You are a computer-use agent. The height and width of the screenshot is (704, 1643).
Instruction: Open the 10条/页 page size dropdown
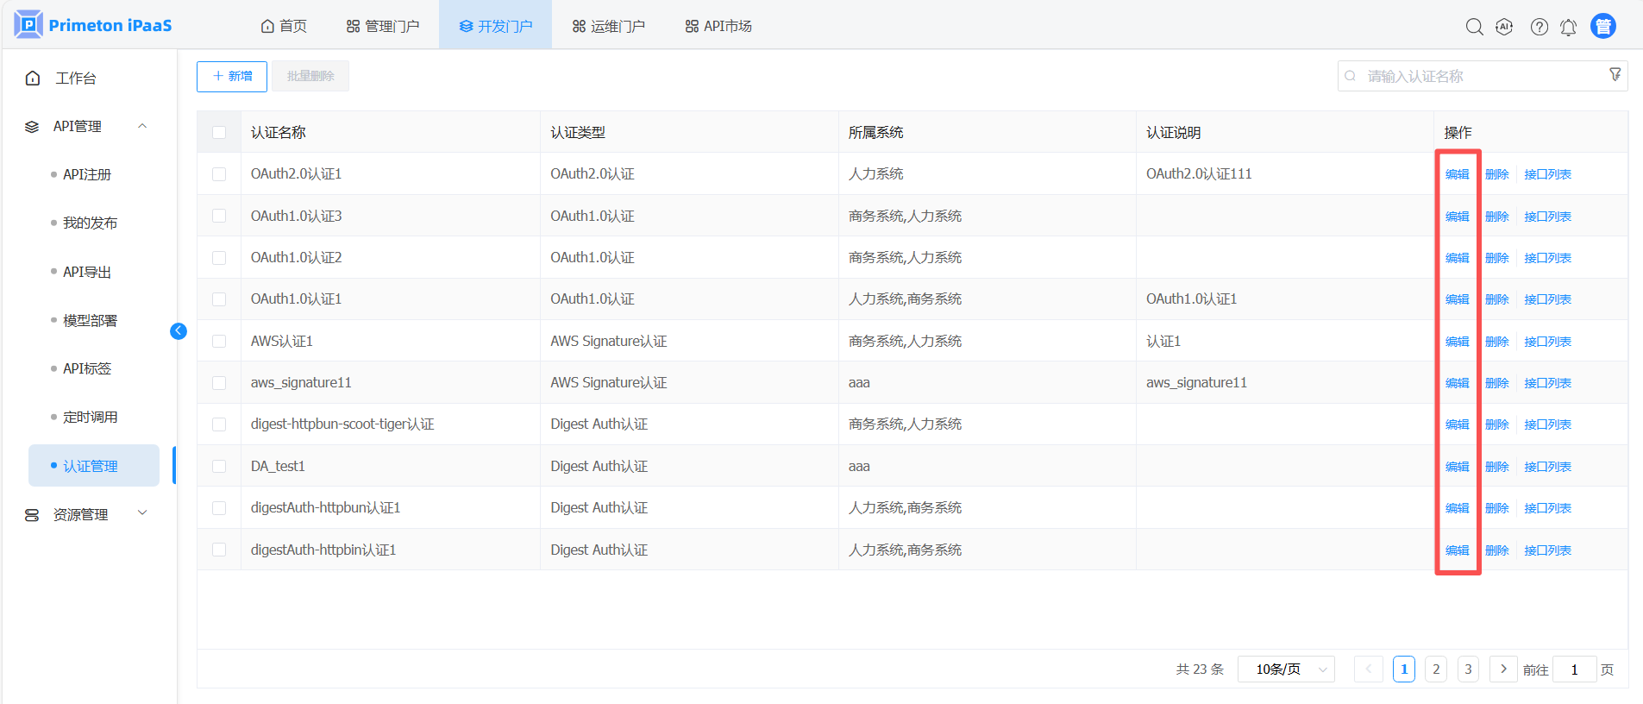[1285, 669]
